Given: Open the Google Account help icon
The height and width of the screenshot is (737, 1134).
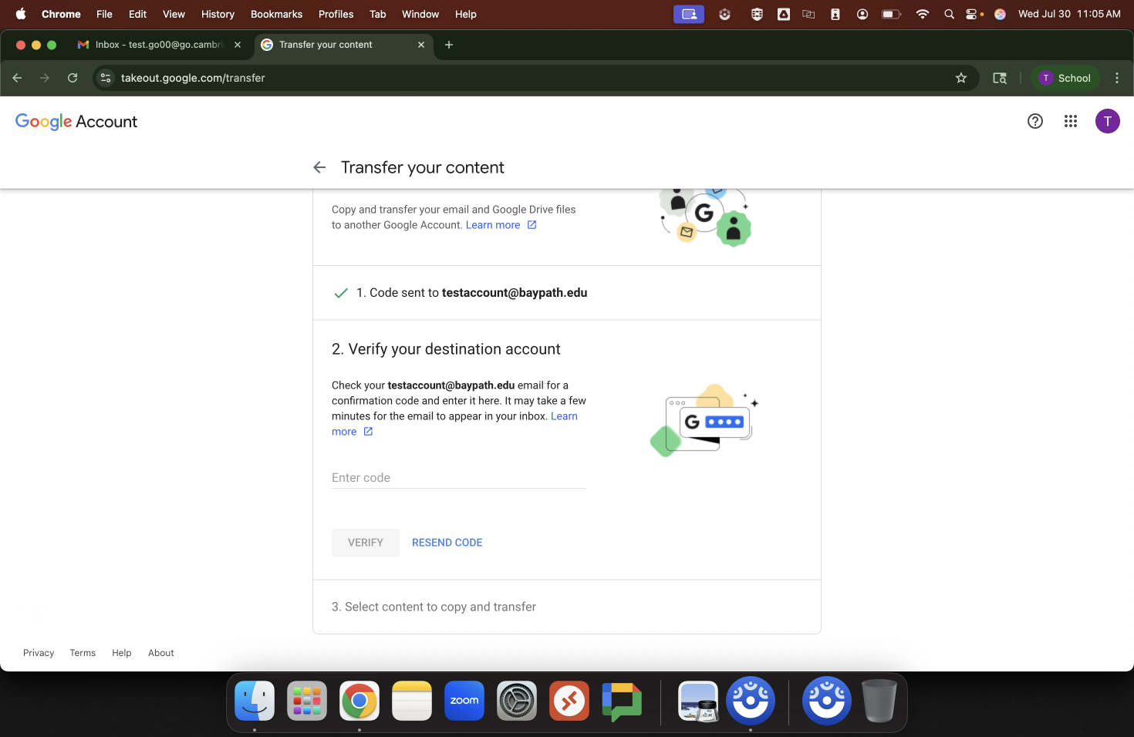Looking at the screenshot, I should click(1034, 121).
